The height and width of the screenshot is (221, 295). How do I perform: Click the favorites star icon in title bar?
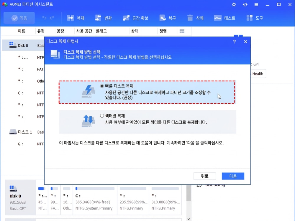click(234, 5)
